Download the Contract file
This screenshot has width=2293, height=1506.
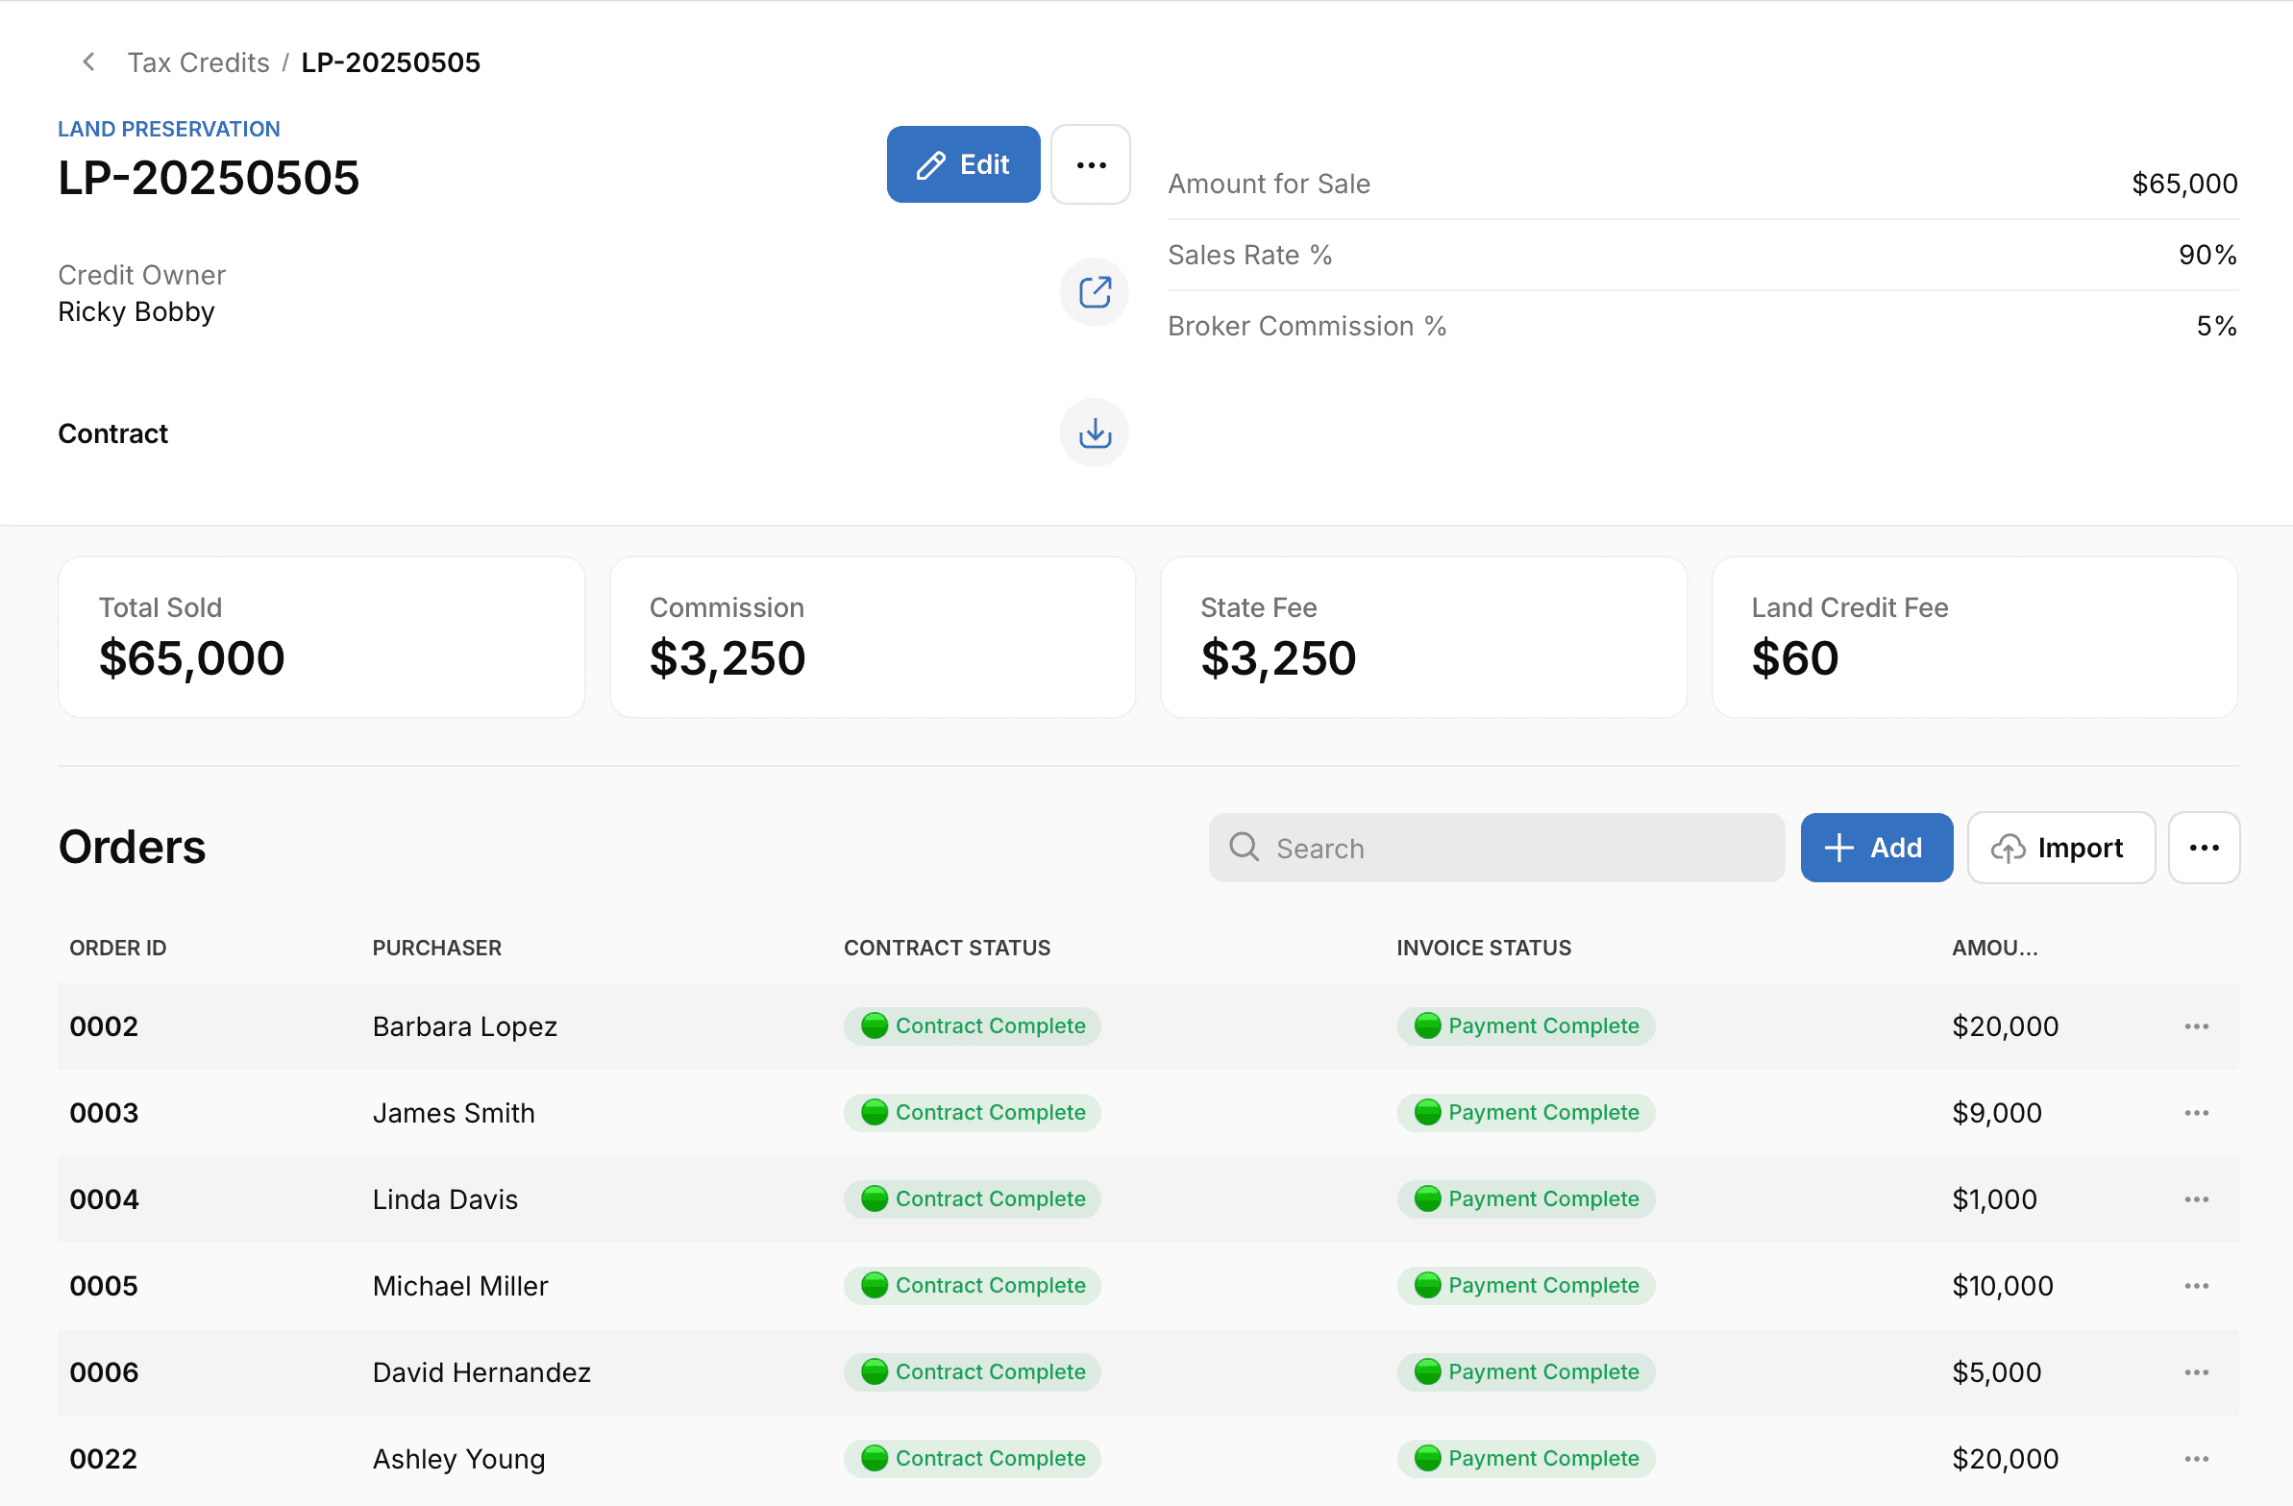pyautogui.click(x=1094, y=432)
